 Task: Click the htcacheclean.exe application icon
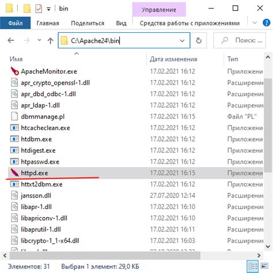[x=14, y=128]
